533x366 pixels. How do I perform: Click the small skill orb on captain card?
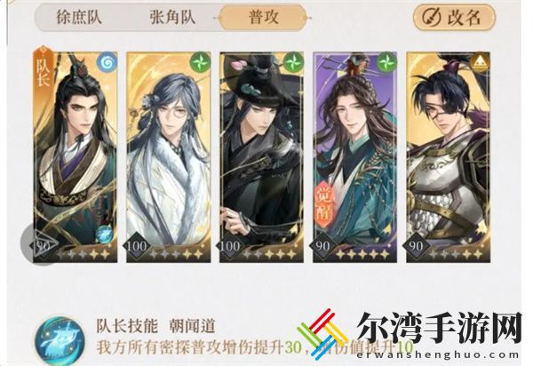point(104,235)
